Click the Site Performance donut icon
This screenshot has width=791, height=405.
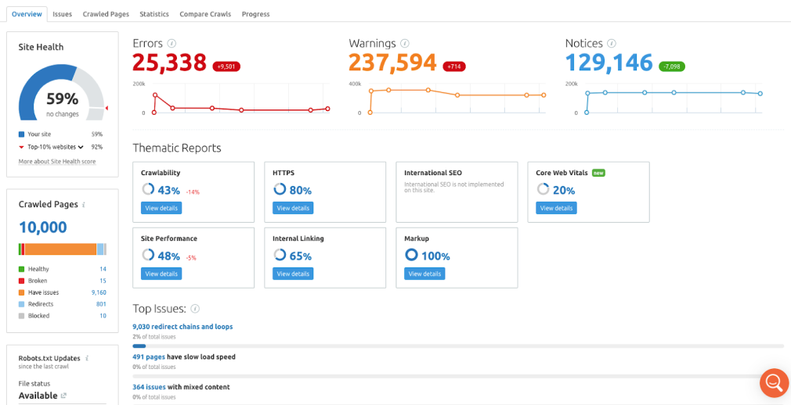[x=148, y=255]
